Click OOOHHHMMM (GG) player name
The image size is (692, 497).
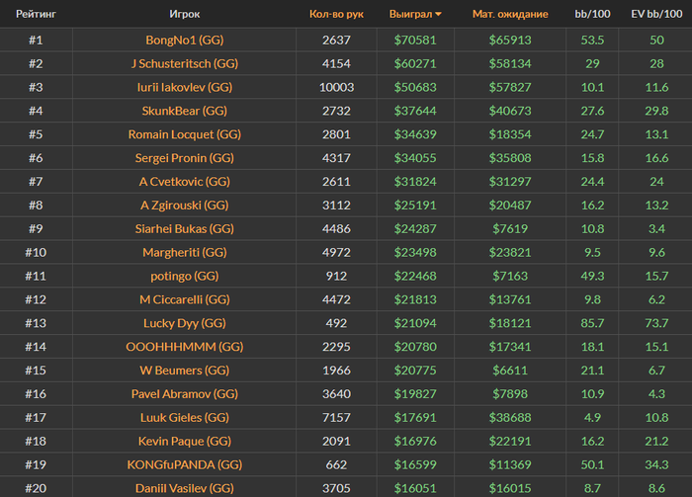pos(184,347)
